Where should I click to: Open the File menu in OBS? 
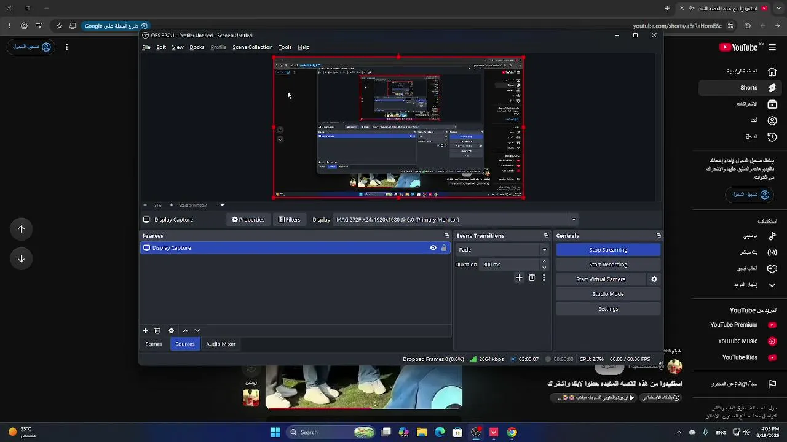click(146, 47)
